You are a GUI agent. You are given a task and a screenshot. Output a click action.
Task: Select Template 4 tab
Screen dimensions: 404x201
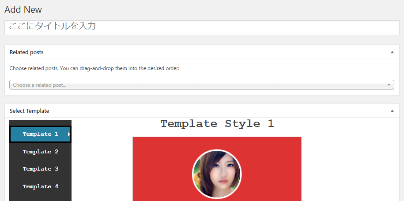(x=41, y=186)
